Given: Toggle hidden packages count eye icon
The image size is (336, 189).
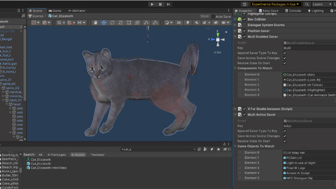Looking at the screenshot, I should 227,150.
